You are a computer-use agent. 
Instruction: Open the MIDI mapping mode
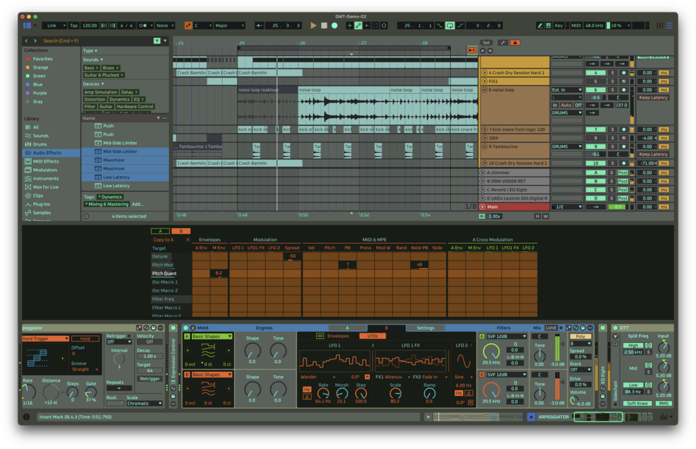(576, 26)
